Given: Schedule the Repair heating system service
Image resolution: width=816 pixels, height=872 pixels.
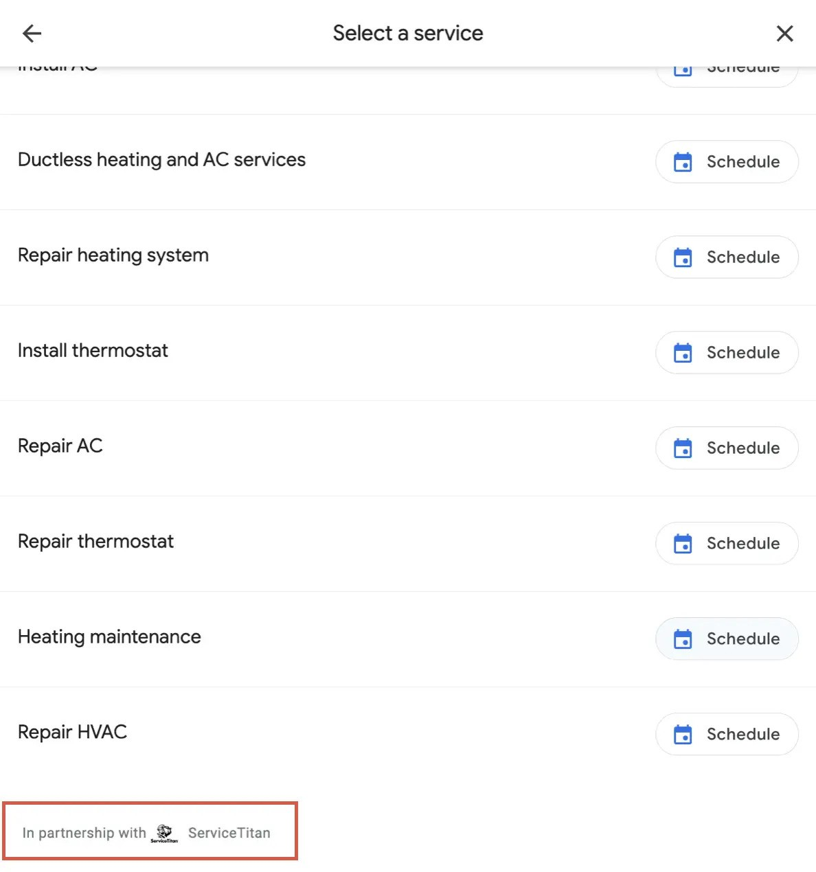Looking at the screenshot, I should [727, 257].
